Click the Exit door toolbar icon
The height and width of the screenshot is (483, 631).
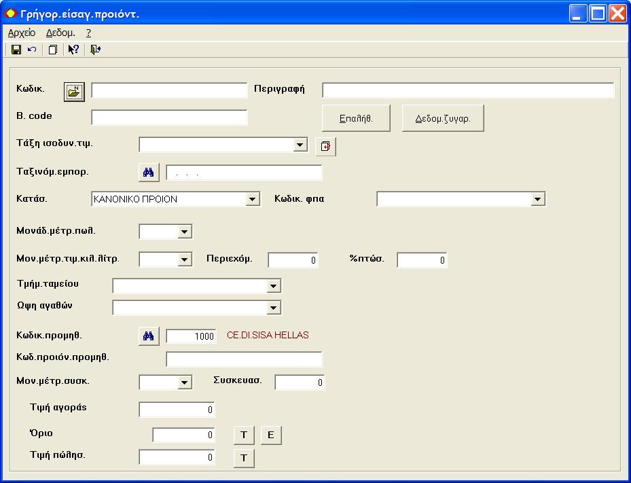coord(95,50)
